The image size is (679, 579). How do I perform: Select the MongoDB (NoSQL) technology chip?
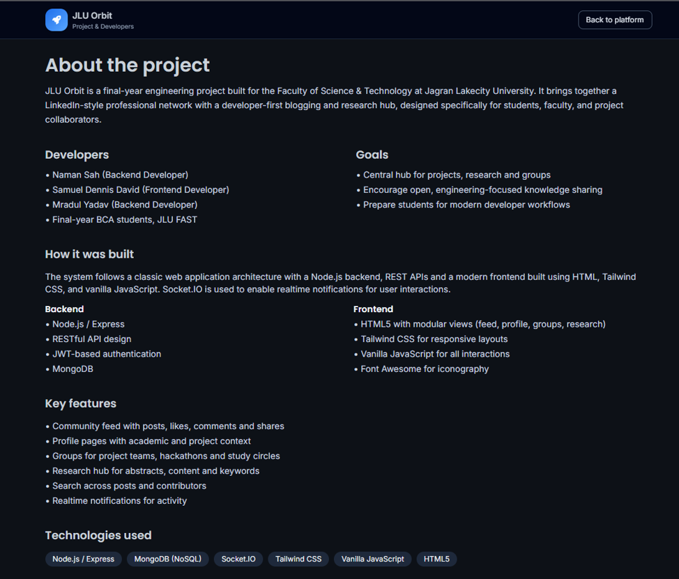tap(167, 559)
